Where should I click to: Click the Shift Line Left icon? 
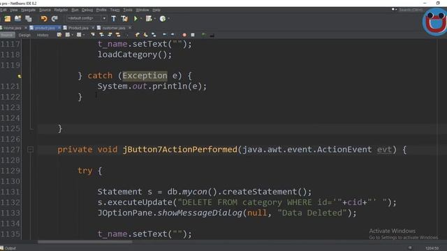coord(165,35)
